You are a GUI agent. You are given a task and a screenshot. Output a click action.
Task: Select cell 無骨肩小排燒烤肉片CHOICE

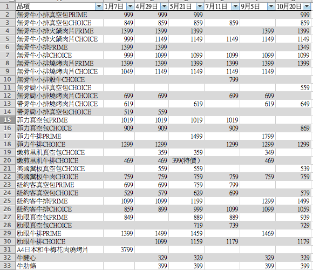pyautogui.click(x=59, y=96)
